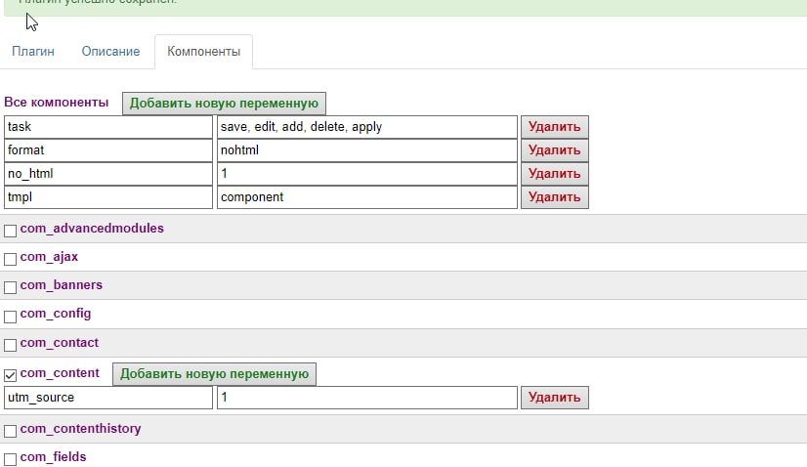Viewport: 807px width, 467px height.
Task: Enable the com_advancedmodules checkbox
Action: (x=11, y=231)
